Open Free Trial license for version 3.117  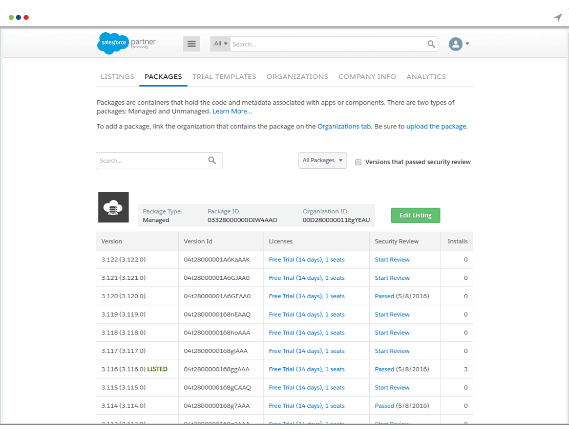[x=307, y=351]
